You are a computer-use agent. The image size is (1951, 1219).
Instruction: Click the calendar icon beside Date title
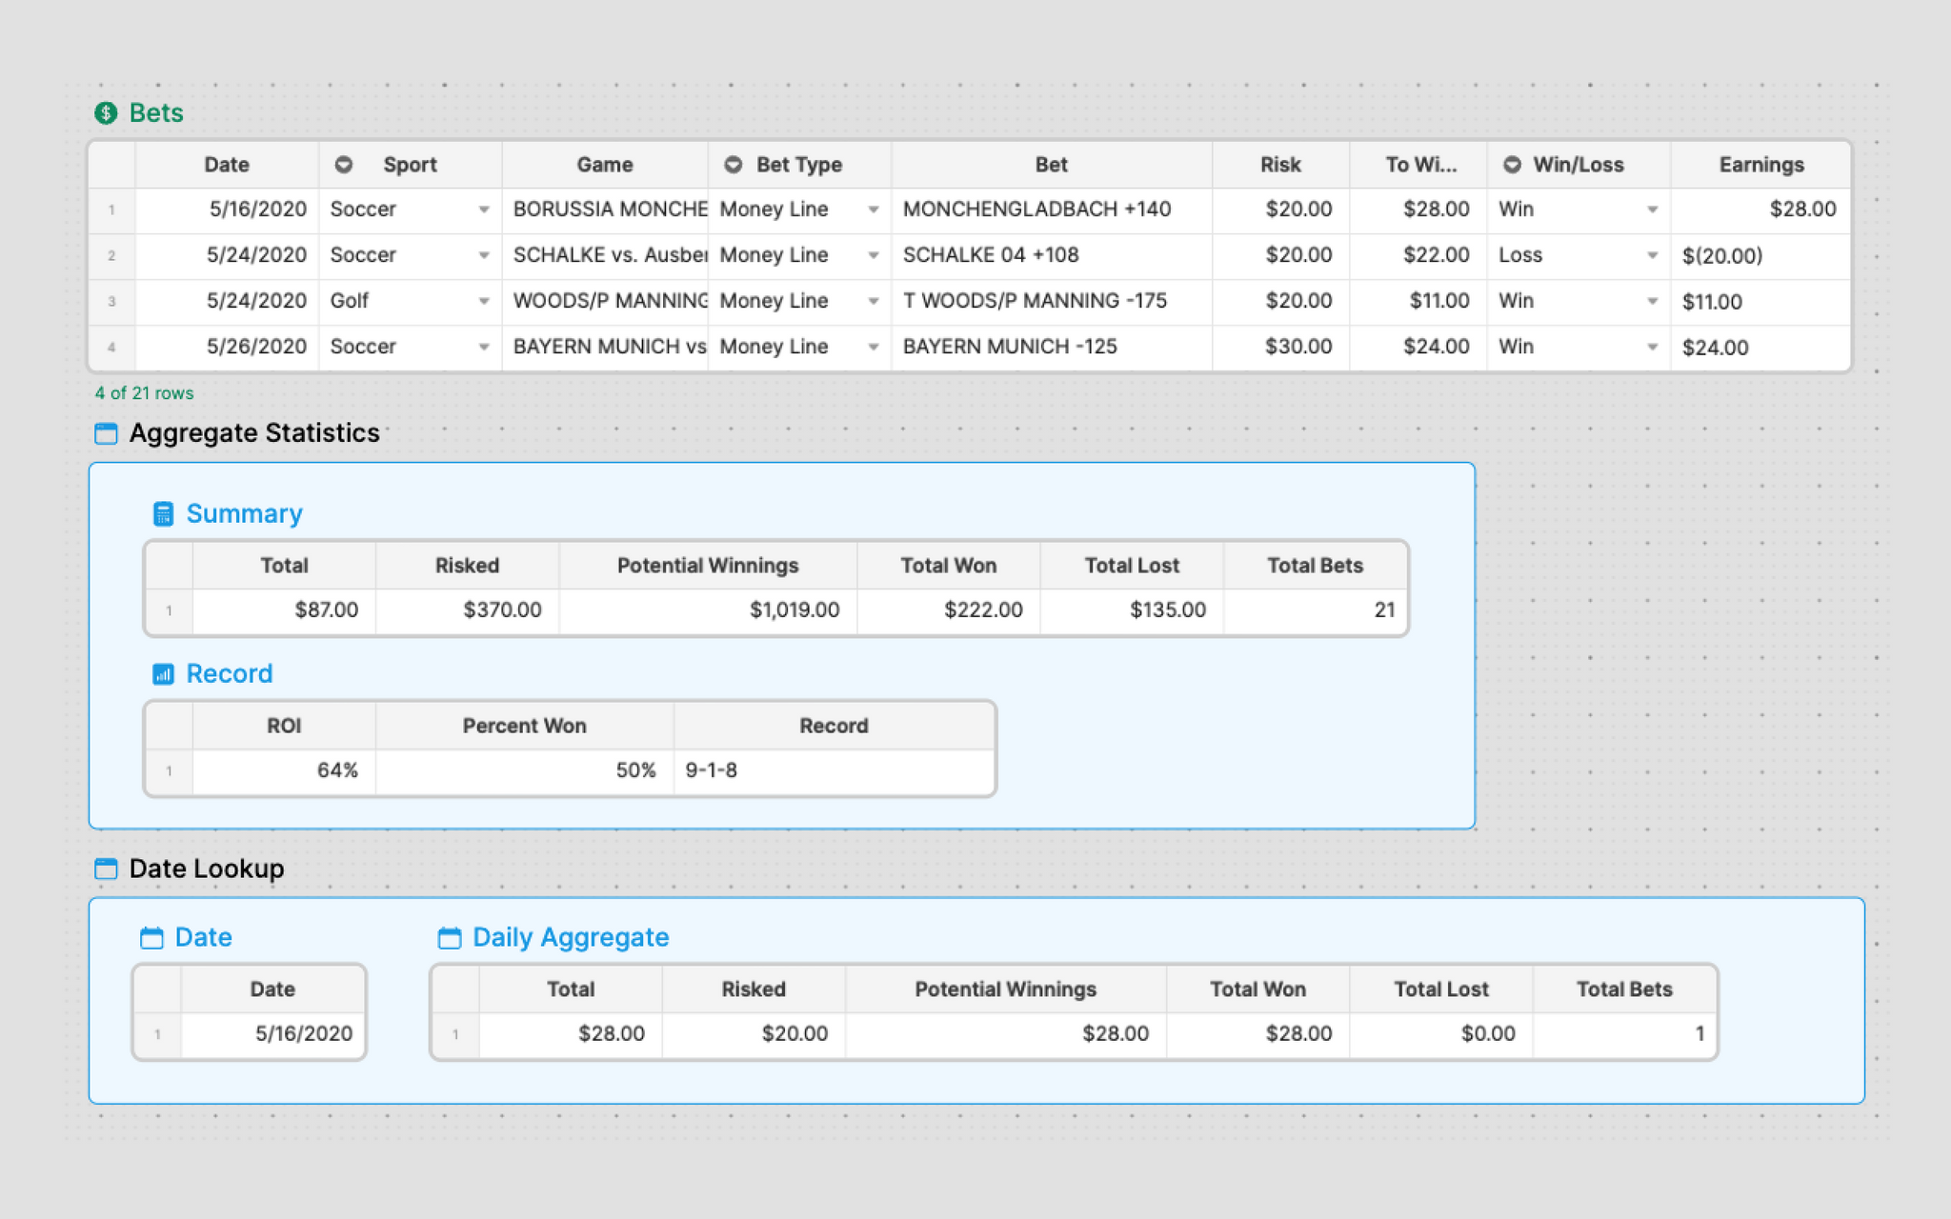[151, 938]
